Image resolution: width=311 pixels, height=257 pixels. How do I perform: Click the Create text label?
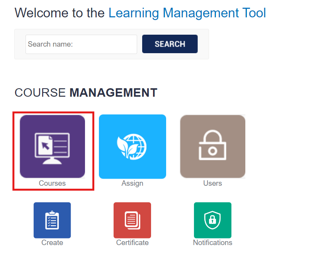[52, 243]
